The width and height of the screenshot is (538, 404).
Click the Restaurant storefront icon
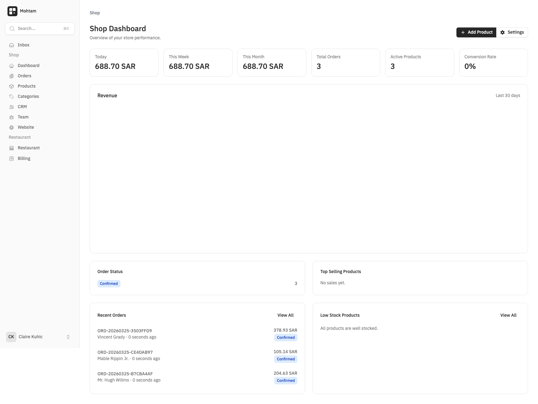[x=12, y=148]
